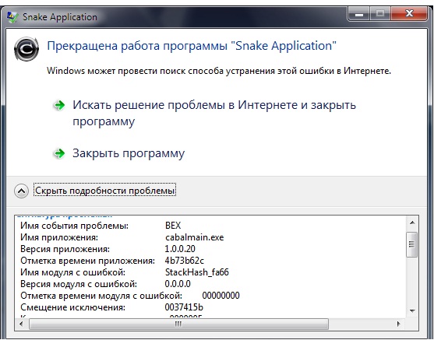Click the horizontal scrollbar right arrow
This screenshot has height=340, width=434.
tap(399, 324)
